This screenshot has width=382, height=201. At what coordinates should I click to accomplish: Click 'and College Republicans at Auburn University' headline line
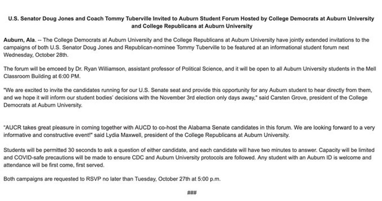pos(192,26)
